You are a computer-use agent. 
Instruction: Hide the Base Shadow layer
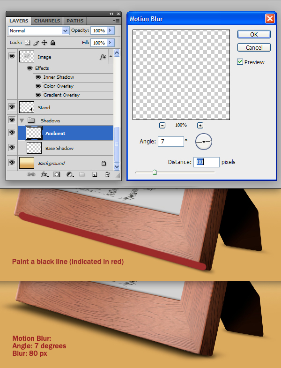pos(12,148)
